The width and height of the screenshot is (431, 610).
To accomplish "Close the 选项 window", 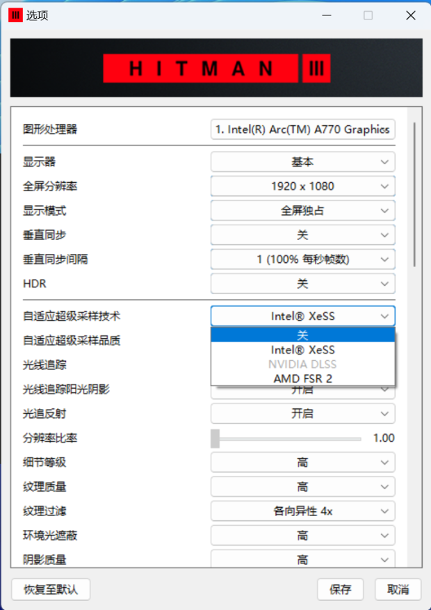I will pos(410,15).
